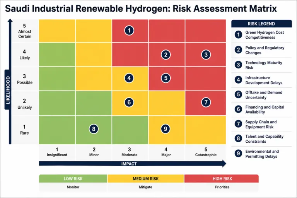This screenshot has height=198, width=297.
Task: Click risk marker 8 in the matrix grid
Action: point(94,129)
